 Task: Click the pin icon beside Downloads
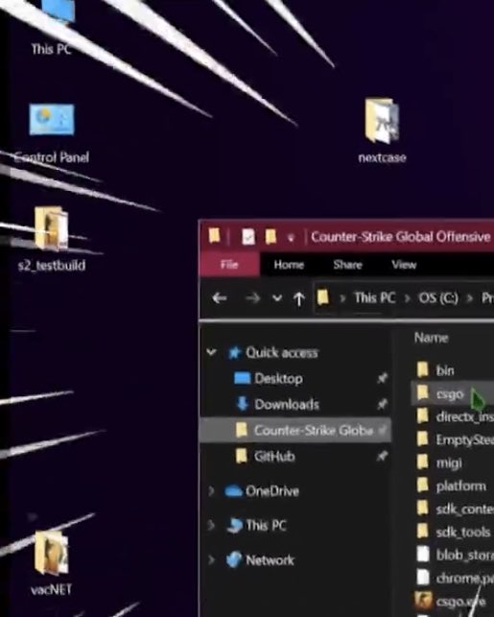click(x=382, y=405)
